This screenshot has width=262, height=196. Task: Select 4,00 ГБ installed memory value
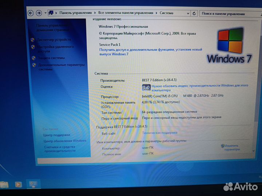[x=161, y=102]
